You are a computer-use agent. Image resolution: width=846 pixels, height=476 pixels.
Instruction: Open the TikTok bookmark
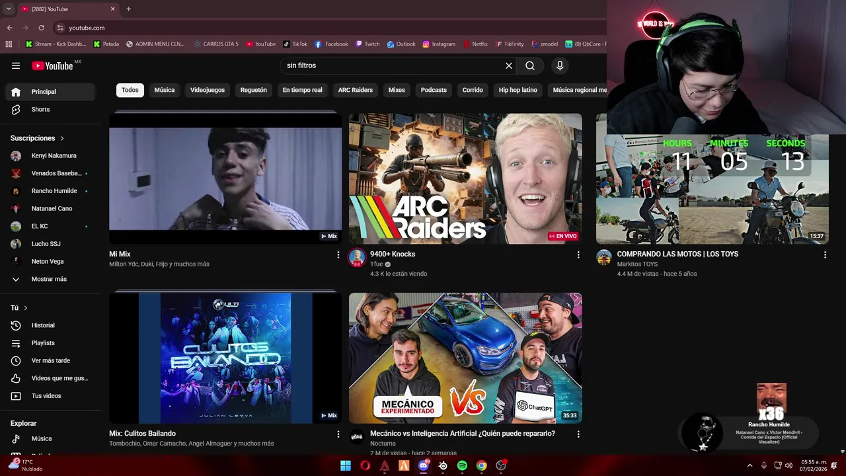[295, 44]
